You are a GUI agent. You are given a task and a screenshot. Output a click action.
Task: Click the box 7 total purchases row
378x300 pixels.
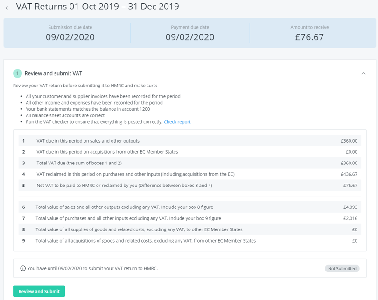point(189,218)
